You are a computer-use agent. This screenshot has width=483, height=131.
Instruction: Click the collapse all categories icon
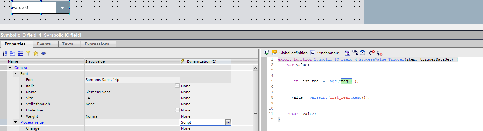[x=20, y=53]
